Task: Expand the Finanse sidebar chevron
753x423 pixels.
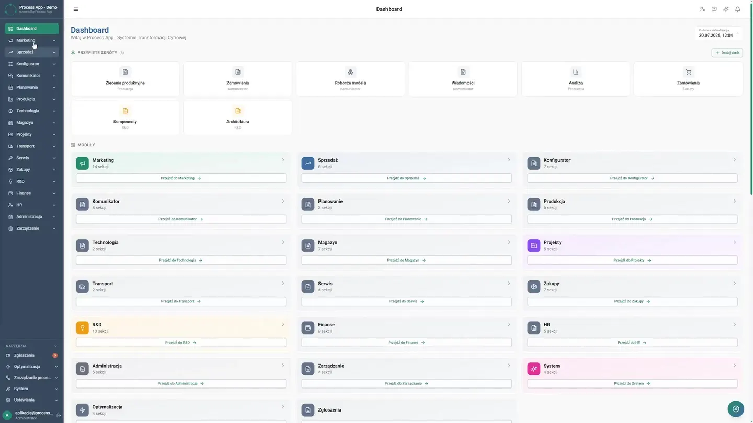Action: coord(54,193)
